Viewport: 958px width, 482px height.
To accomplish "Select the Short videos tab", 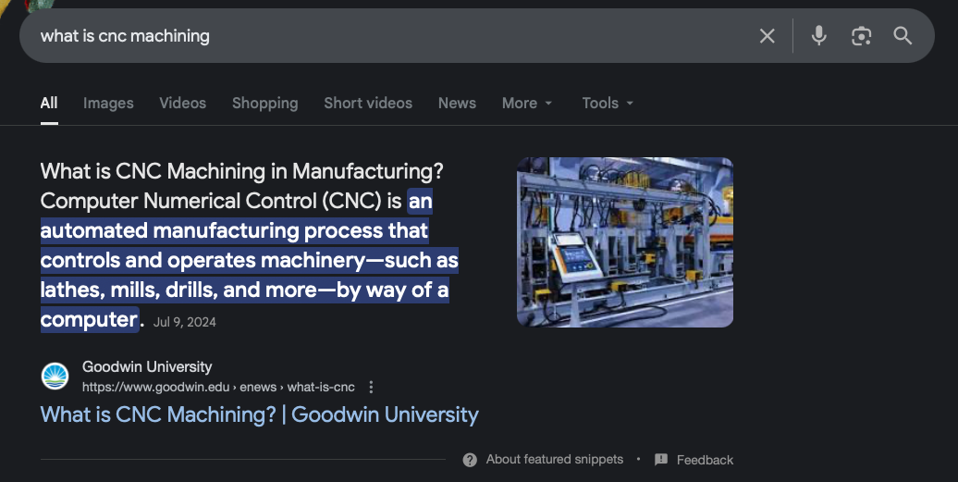I will click(368, 104).
